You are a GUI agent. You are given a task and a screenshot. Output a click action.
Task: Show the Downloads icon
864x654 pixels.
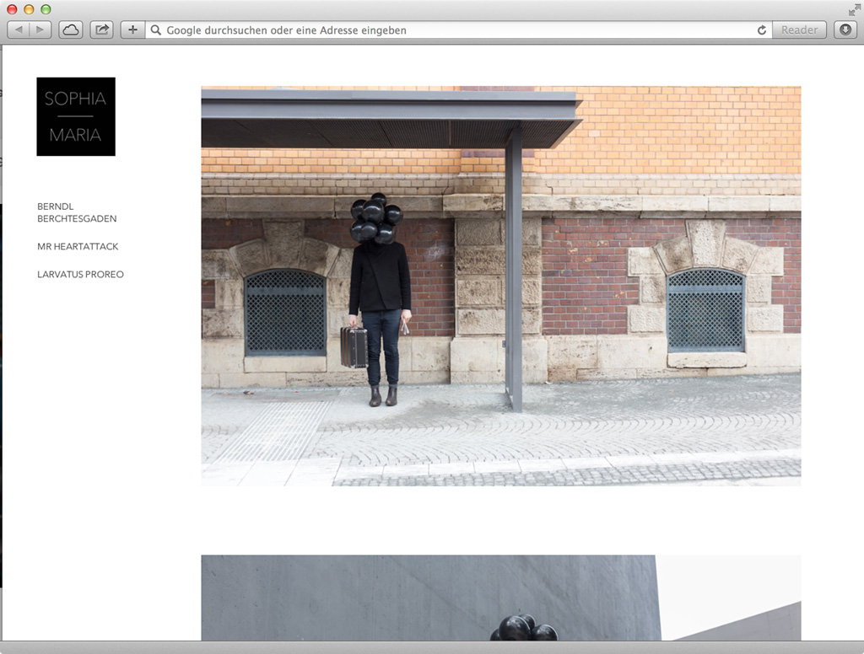[x=845, y=29]
